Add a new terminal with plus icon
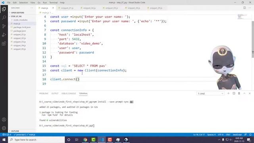 tap(229, 93)
